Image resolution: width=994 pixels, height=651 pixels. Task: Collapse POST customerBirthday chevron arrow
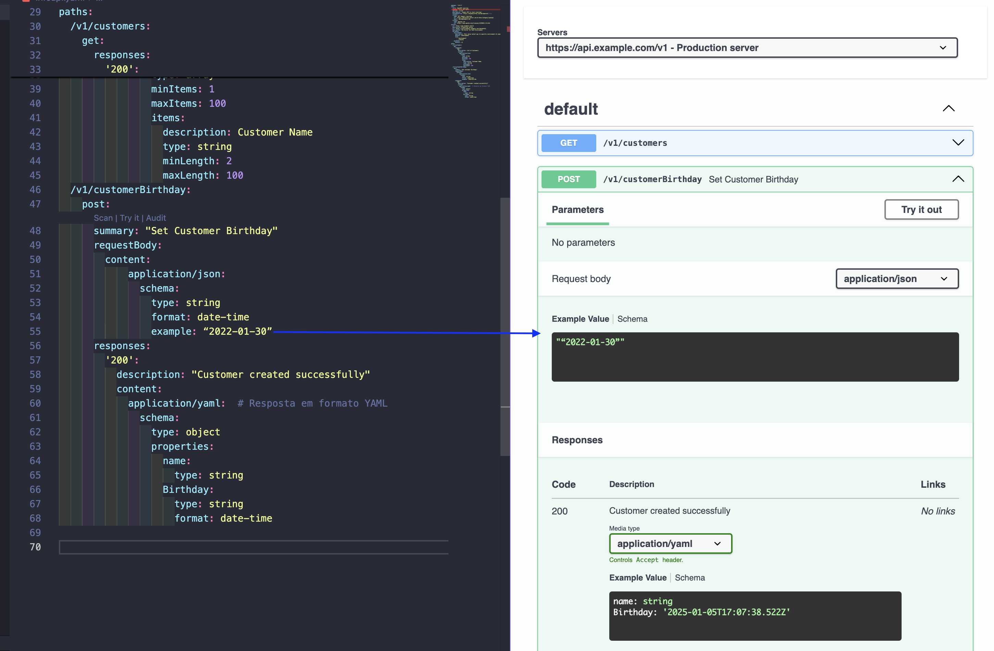(958, 179)
